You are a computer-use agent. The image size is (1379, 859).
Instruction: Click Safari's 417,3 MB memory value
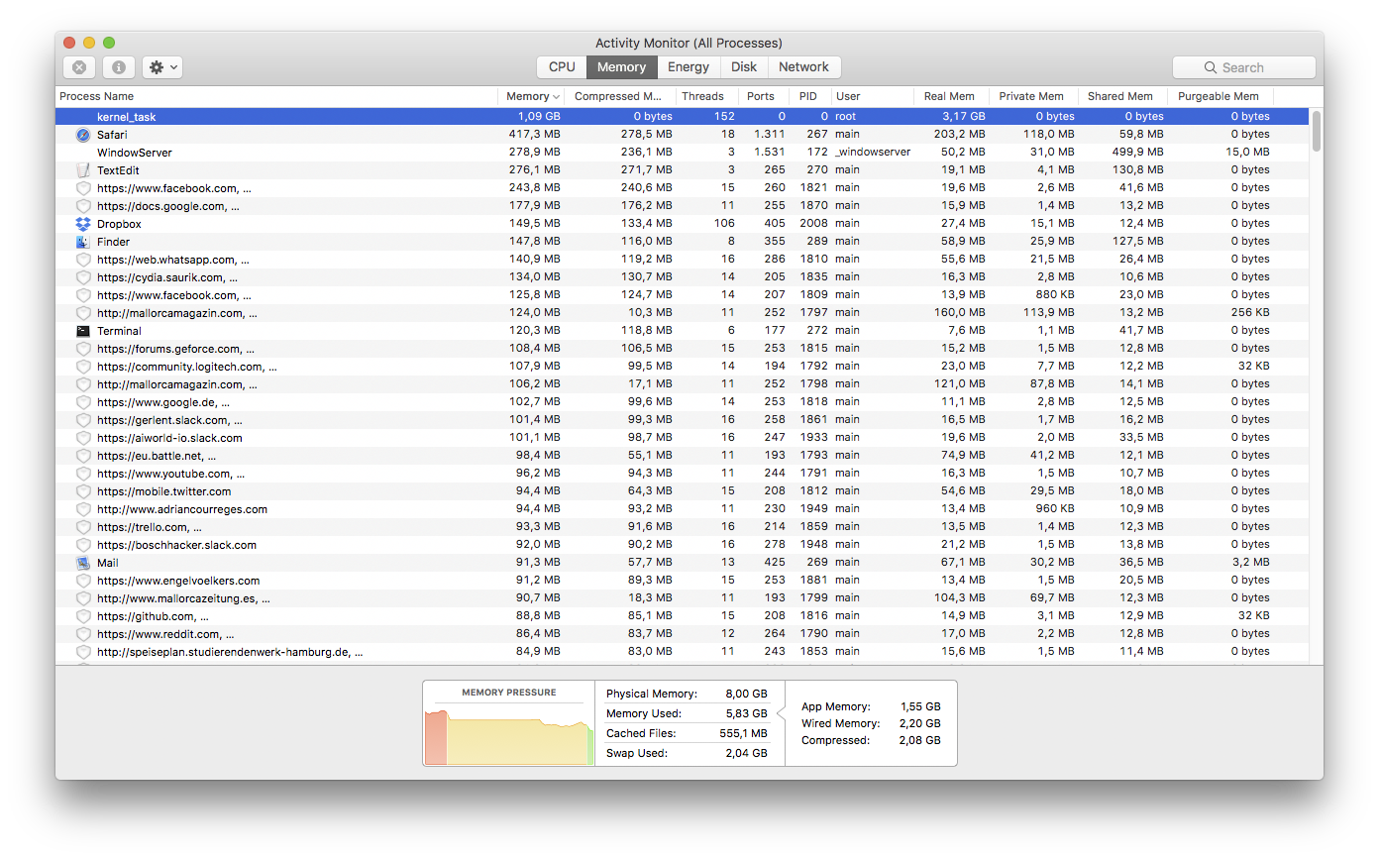click(x=534, y=135)
